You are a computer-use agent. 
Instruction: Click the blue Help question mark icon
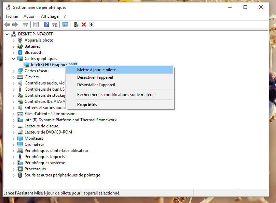[46, 25]
